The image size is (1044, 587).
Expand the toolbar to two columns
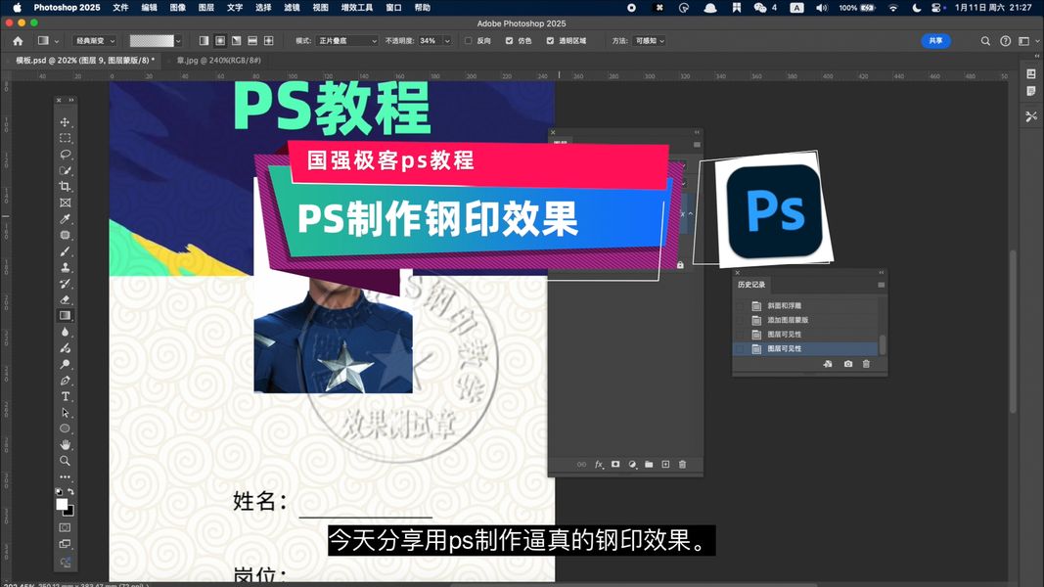point(71,101)
